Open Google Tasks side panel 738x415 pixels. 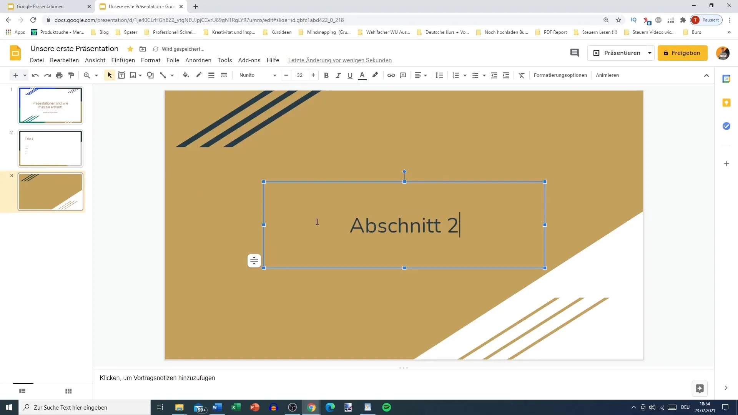tap(726, 126)
